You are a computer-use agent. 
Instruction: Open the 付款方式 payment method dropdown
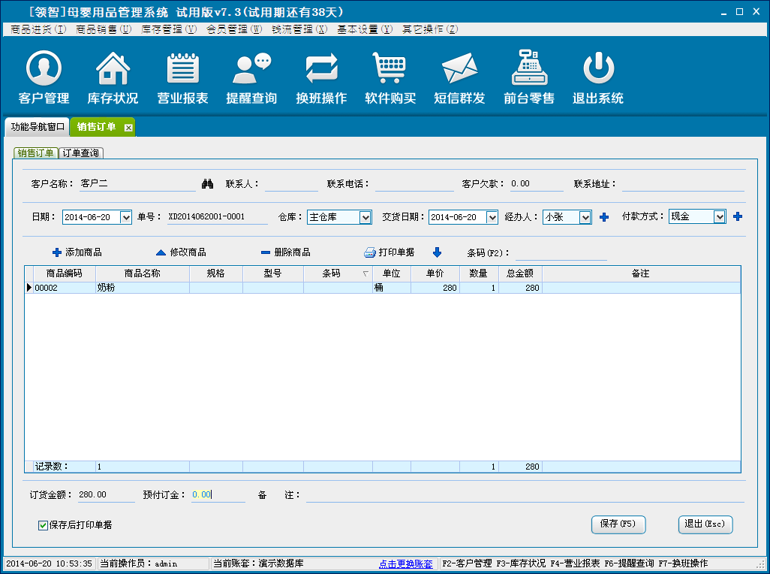point(719,216)
